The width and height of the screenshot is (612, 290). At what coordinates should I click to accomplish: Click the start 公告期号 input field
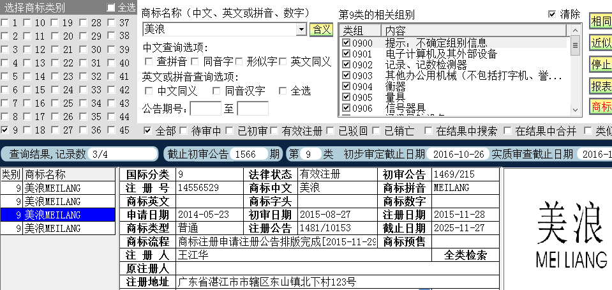(x=205, y=108)
